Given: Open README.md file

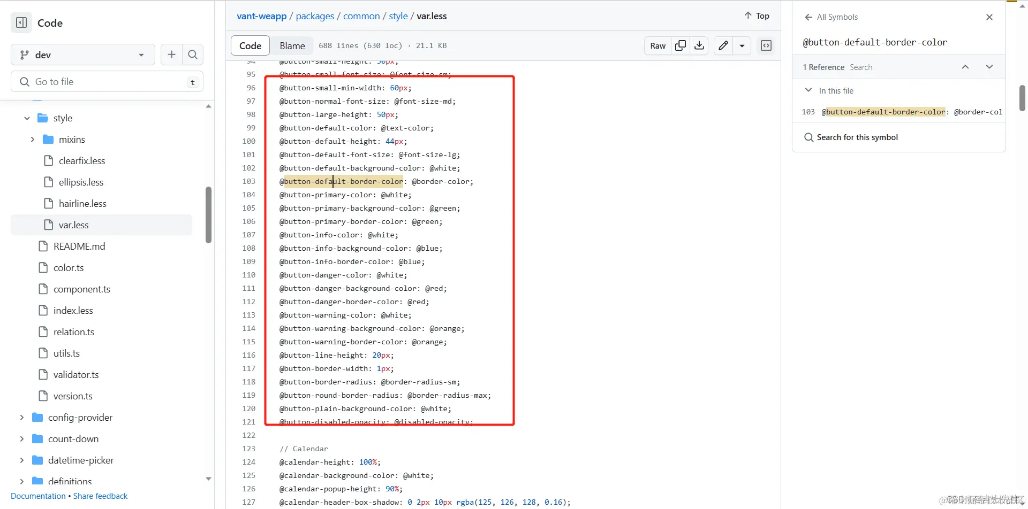Looking at the screenshot, I should tap(79, 246).
